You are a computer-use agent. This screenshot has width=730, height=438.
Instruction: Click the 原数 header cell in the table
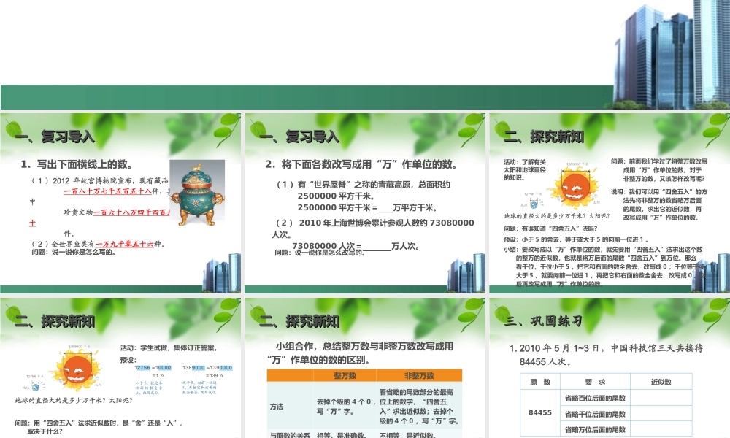[540, 380]
